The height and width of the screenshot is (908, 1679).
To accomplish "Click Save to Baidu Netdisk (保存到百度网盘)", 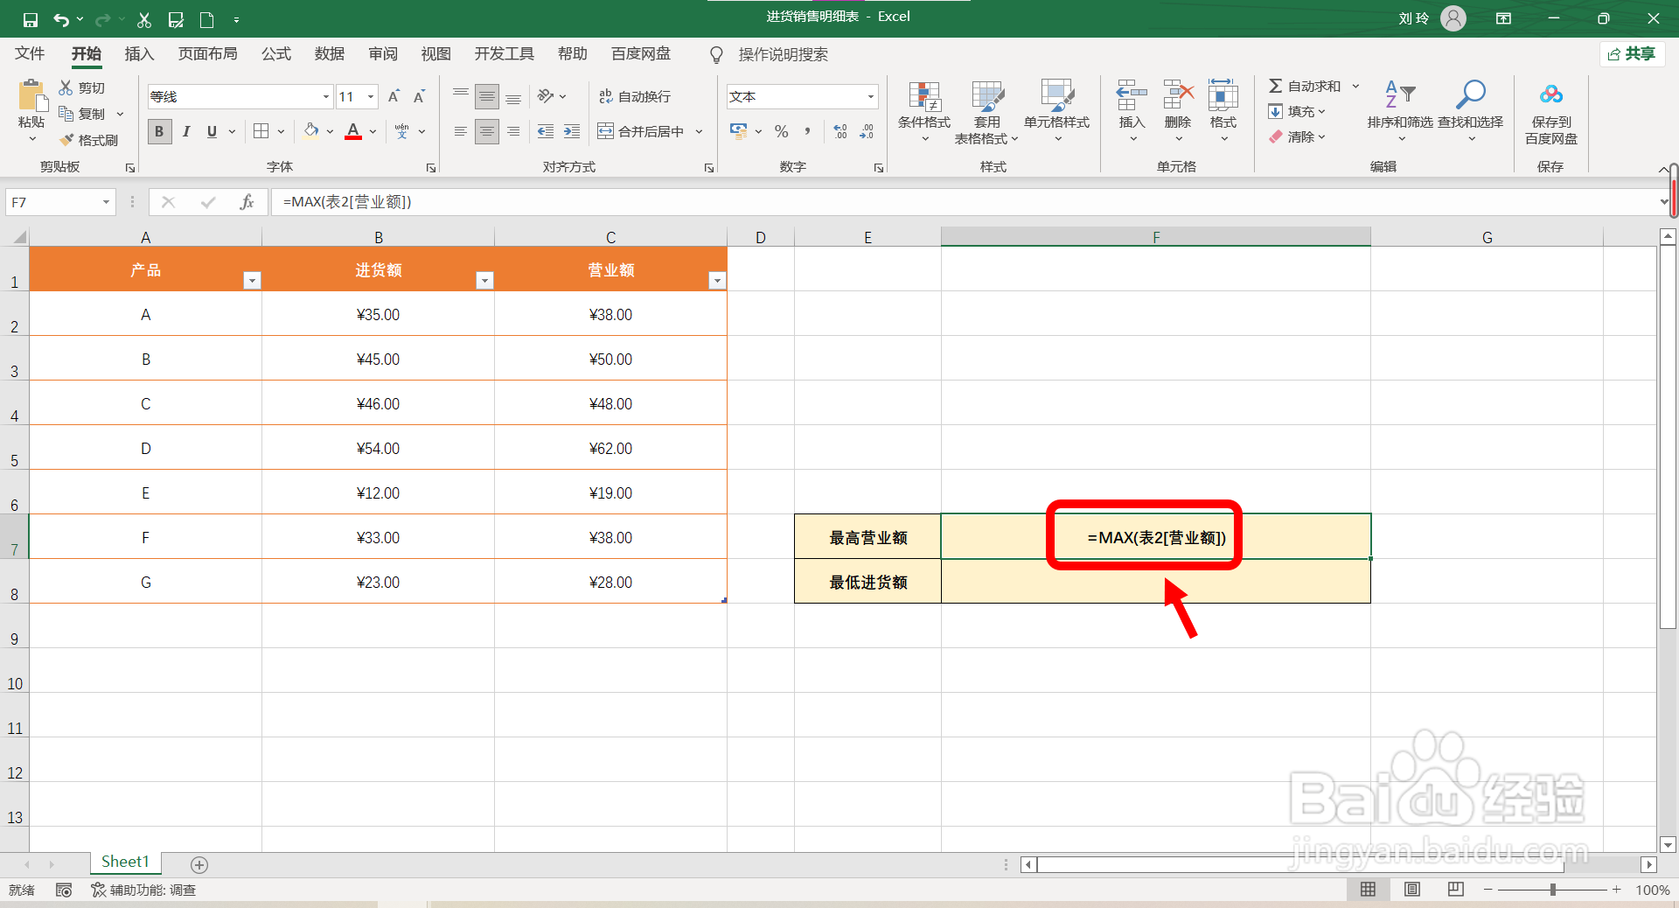I will click(x=1551, y=112).
